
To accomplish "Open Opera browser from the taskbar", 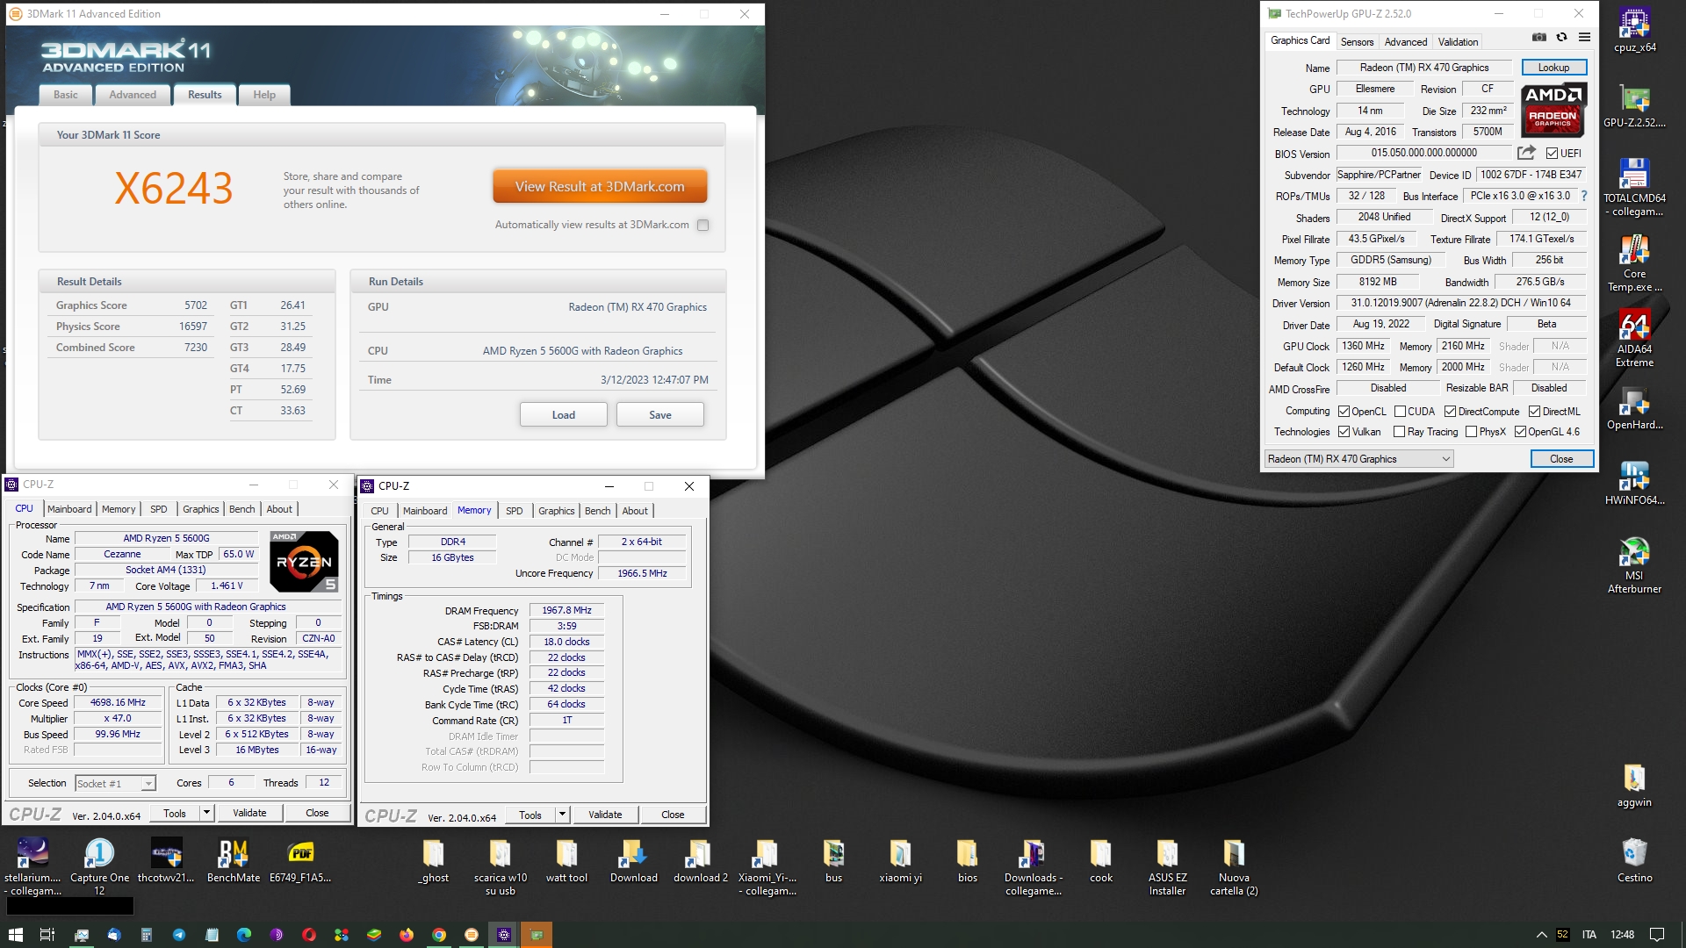I will pos(309,935).
